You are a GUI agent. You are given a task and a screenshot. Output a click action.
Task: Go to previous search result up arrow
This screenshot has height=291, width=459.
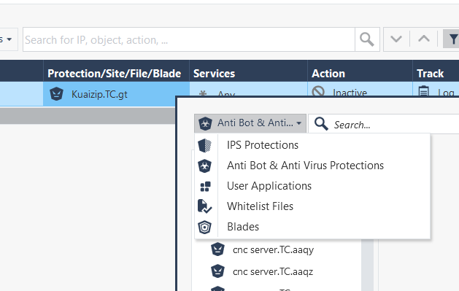click(x=424, y=39)
